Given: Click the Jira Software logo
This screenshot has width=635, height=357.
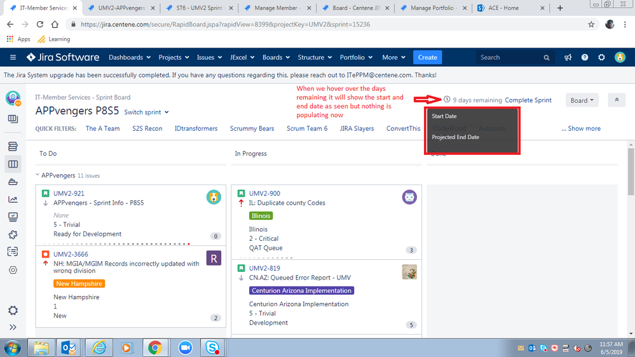Looking at the screenshot, I should [63, 57].
